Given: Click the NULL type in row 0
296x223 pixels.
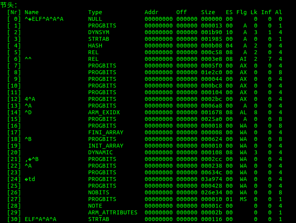Looking at the screenshot, I should (x=95, y=19).
